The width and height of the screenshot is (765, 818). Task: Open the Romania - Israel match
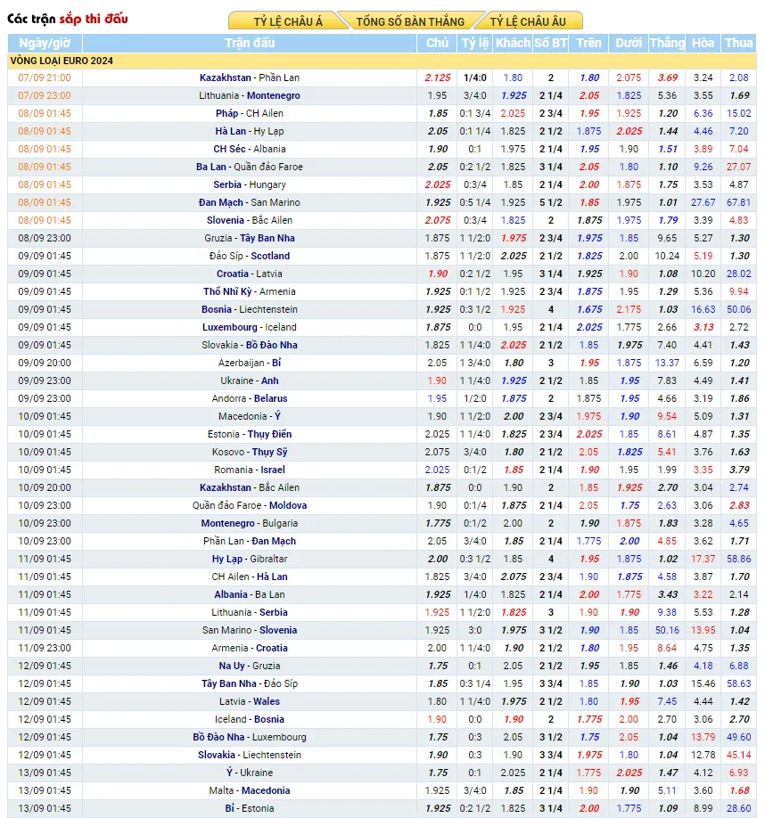coord(250,470)
